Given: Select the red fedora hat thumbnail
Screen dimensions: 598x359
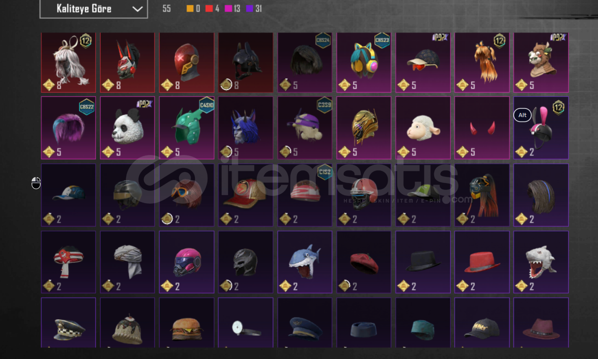Looking at the screenshot, I should pyautogui.click(x=482, y=262).
